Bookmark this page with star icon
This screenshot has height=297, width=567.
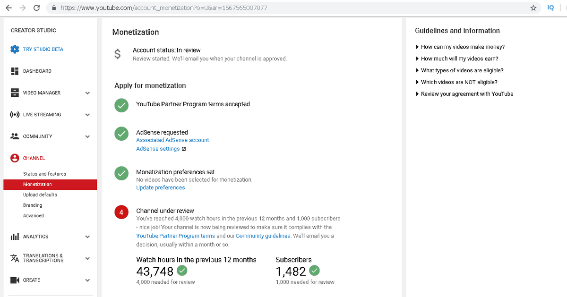click(x=533, y=8)
